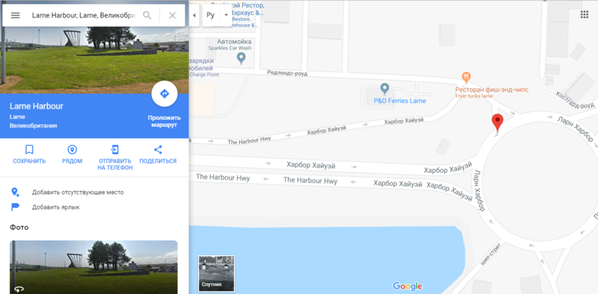Save place with Сохранить bookmark icon

pyautogui.click(x=29, y=150)
